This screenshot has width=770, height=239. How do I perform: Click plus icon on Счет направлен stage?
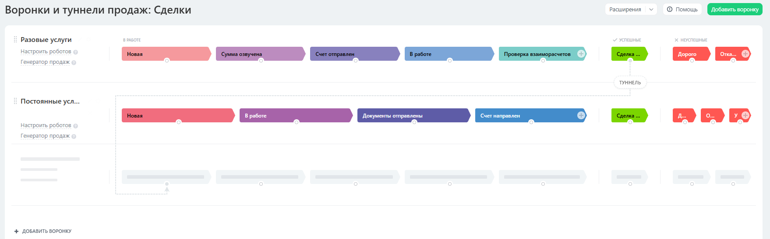[x=581, y=115]
